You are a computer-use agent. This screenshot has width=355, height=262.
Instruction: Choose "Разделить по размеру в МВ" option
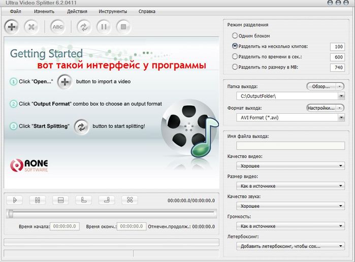coord(235,67)
